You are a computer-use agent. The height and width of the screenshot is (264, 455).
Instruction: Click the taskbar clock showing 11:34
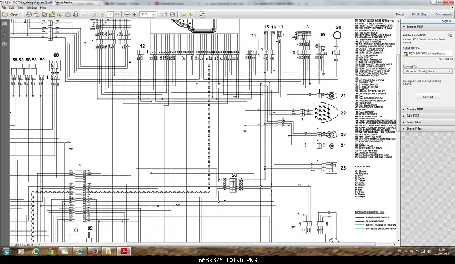click(x=442, y=251)
